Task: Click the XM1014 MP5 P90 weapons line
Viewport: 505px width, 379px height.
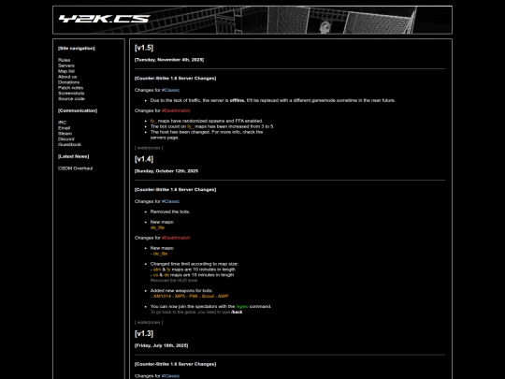Action: pyautogui.click(x=189, y=296)
